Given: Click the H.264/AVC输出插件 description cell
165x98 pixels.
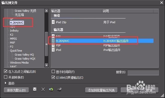Looking at the screenshot, I should click(x=116, y=41).
